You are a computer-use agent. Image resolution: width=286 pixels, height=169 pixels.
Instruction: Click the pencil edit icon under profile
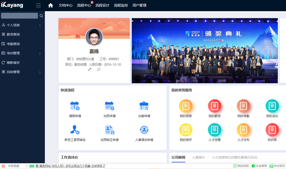pos(90,69)
